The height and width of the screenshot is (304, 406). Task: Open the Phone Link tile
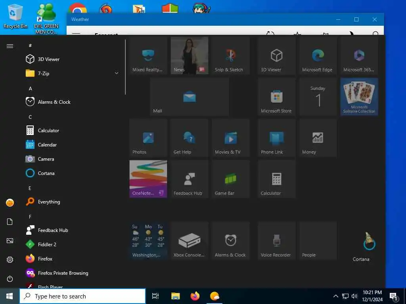pyautogui.click(x=276, y=138)
